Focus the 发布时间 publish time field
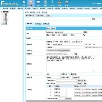Viewport: 102px width, 102px height. [x=53, y=51]
